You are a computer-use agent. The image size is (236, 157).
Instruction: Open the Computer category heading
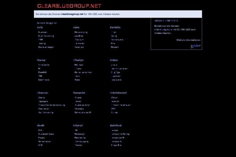click(79, 93)
